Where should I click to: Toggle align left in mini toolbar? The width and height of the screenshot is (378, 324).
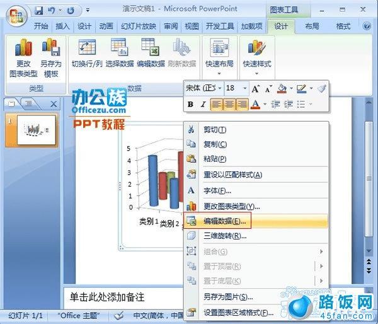[217, 105]
